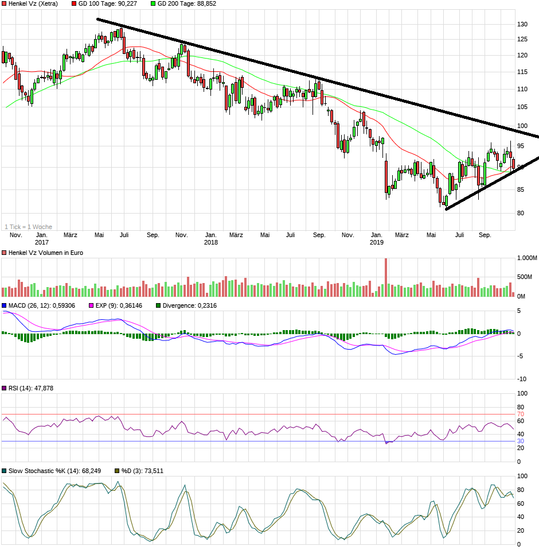
Task: Click the dark green Divergence legend swatch
Action: point(158,305)
